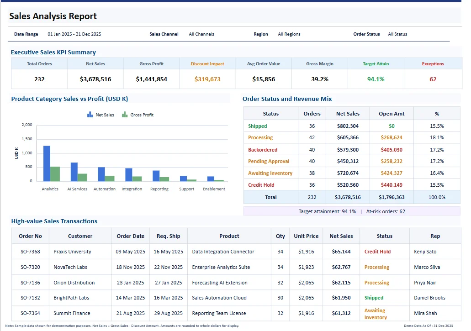Open the Region filter All Regions
The image size is (471, 331).
(x=289, y=34)
